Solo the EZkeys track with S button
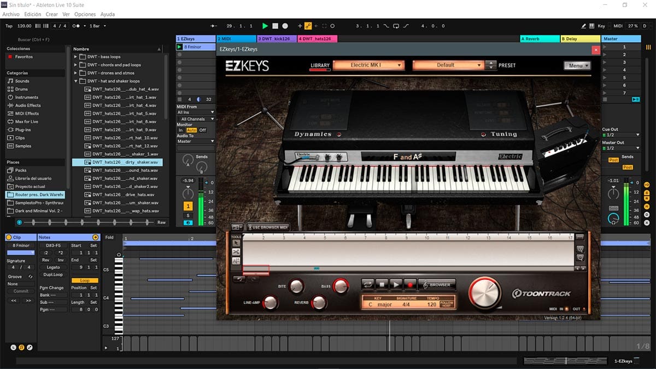 point(188,215)
